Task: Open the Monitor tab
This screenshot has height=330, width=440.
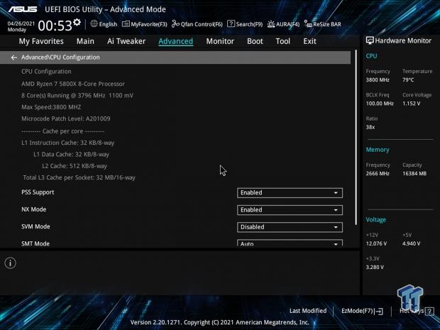Action: (x=220, y=41)
